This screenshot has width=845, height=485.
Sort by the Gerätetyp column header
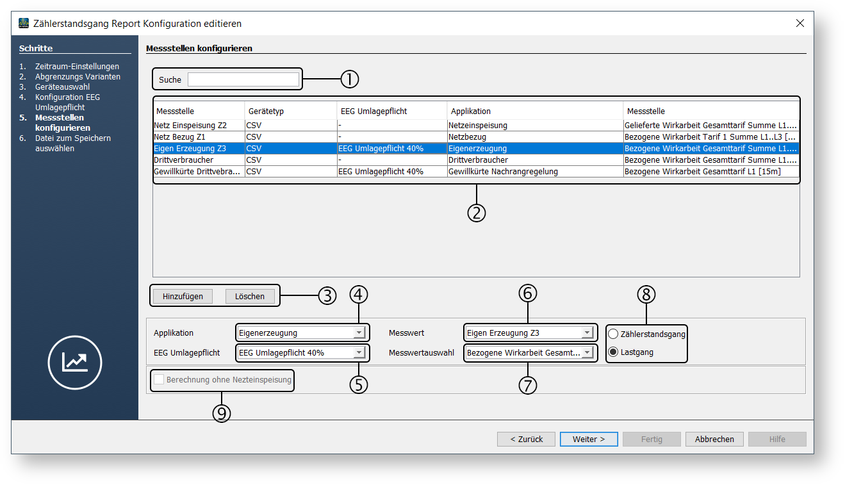290,111
